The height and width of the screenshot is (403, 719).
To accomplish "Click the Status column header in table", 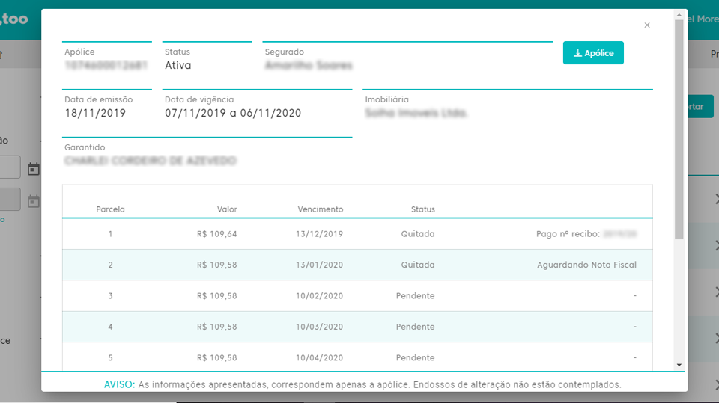I will 422,209.
